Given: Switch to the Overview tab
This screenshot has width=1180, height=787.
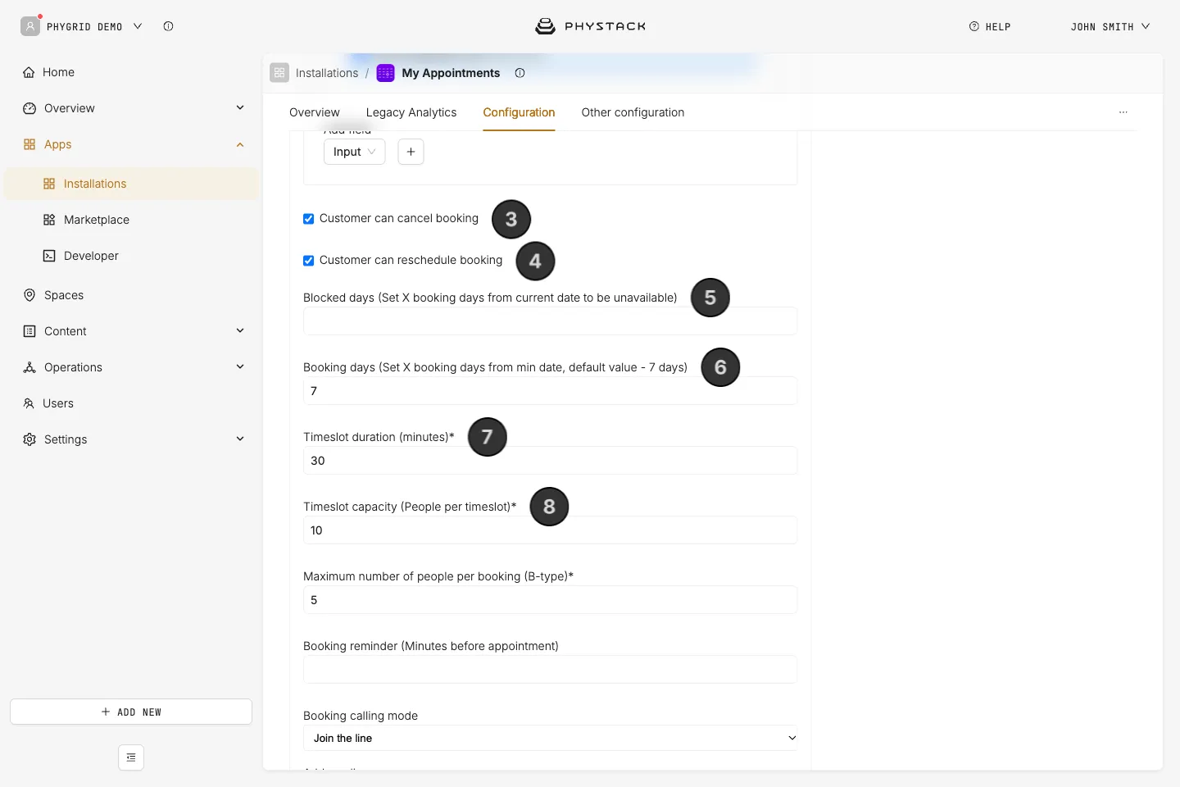Looking at the screenshot, I should pyautogui.click(x=315, y=112).
